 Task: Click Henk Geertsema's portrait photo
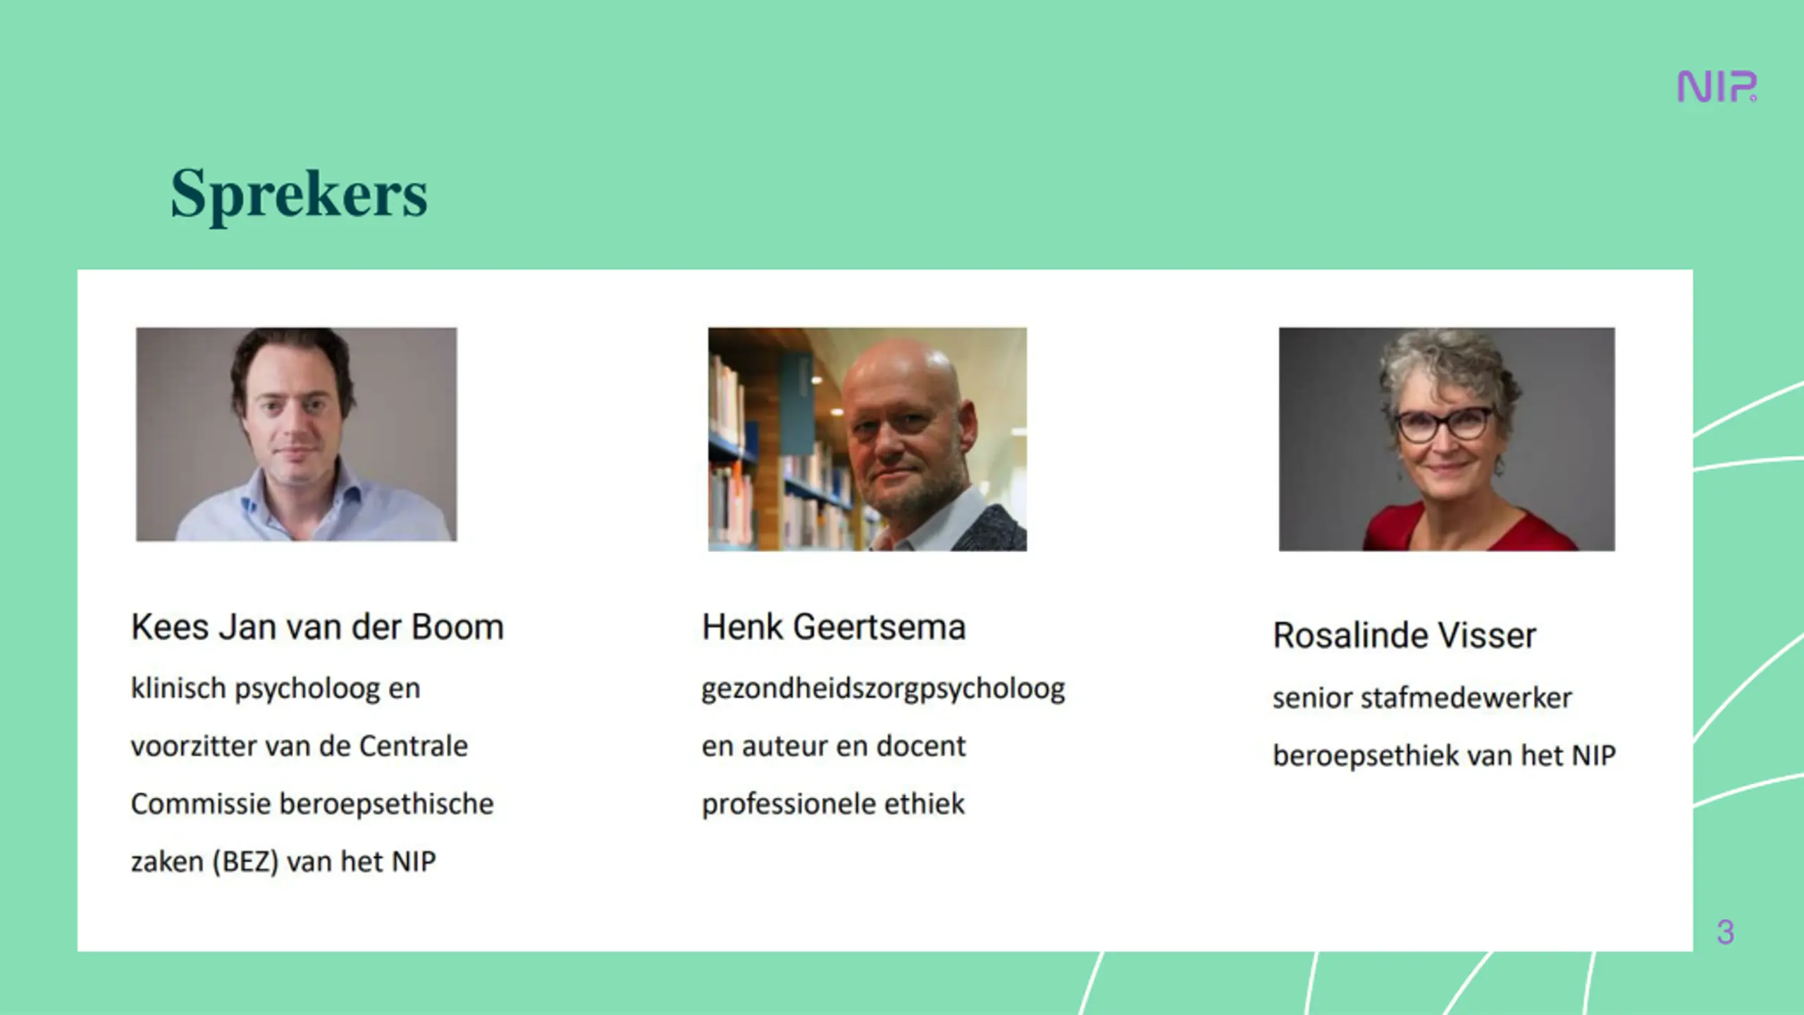[867, 439]
